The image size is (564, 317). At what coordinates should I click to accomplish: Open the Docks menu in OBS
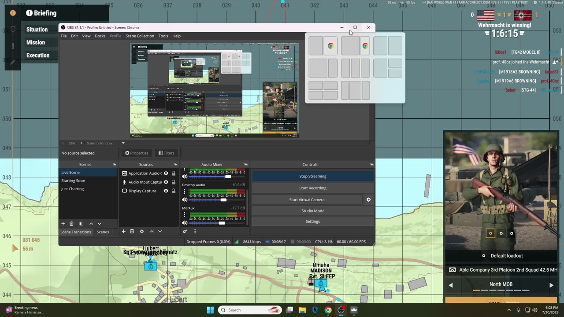(x=100, y=36)
